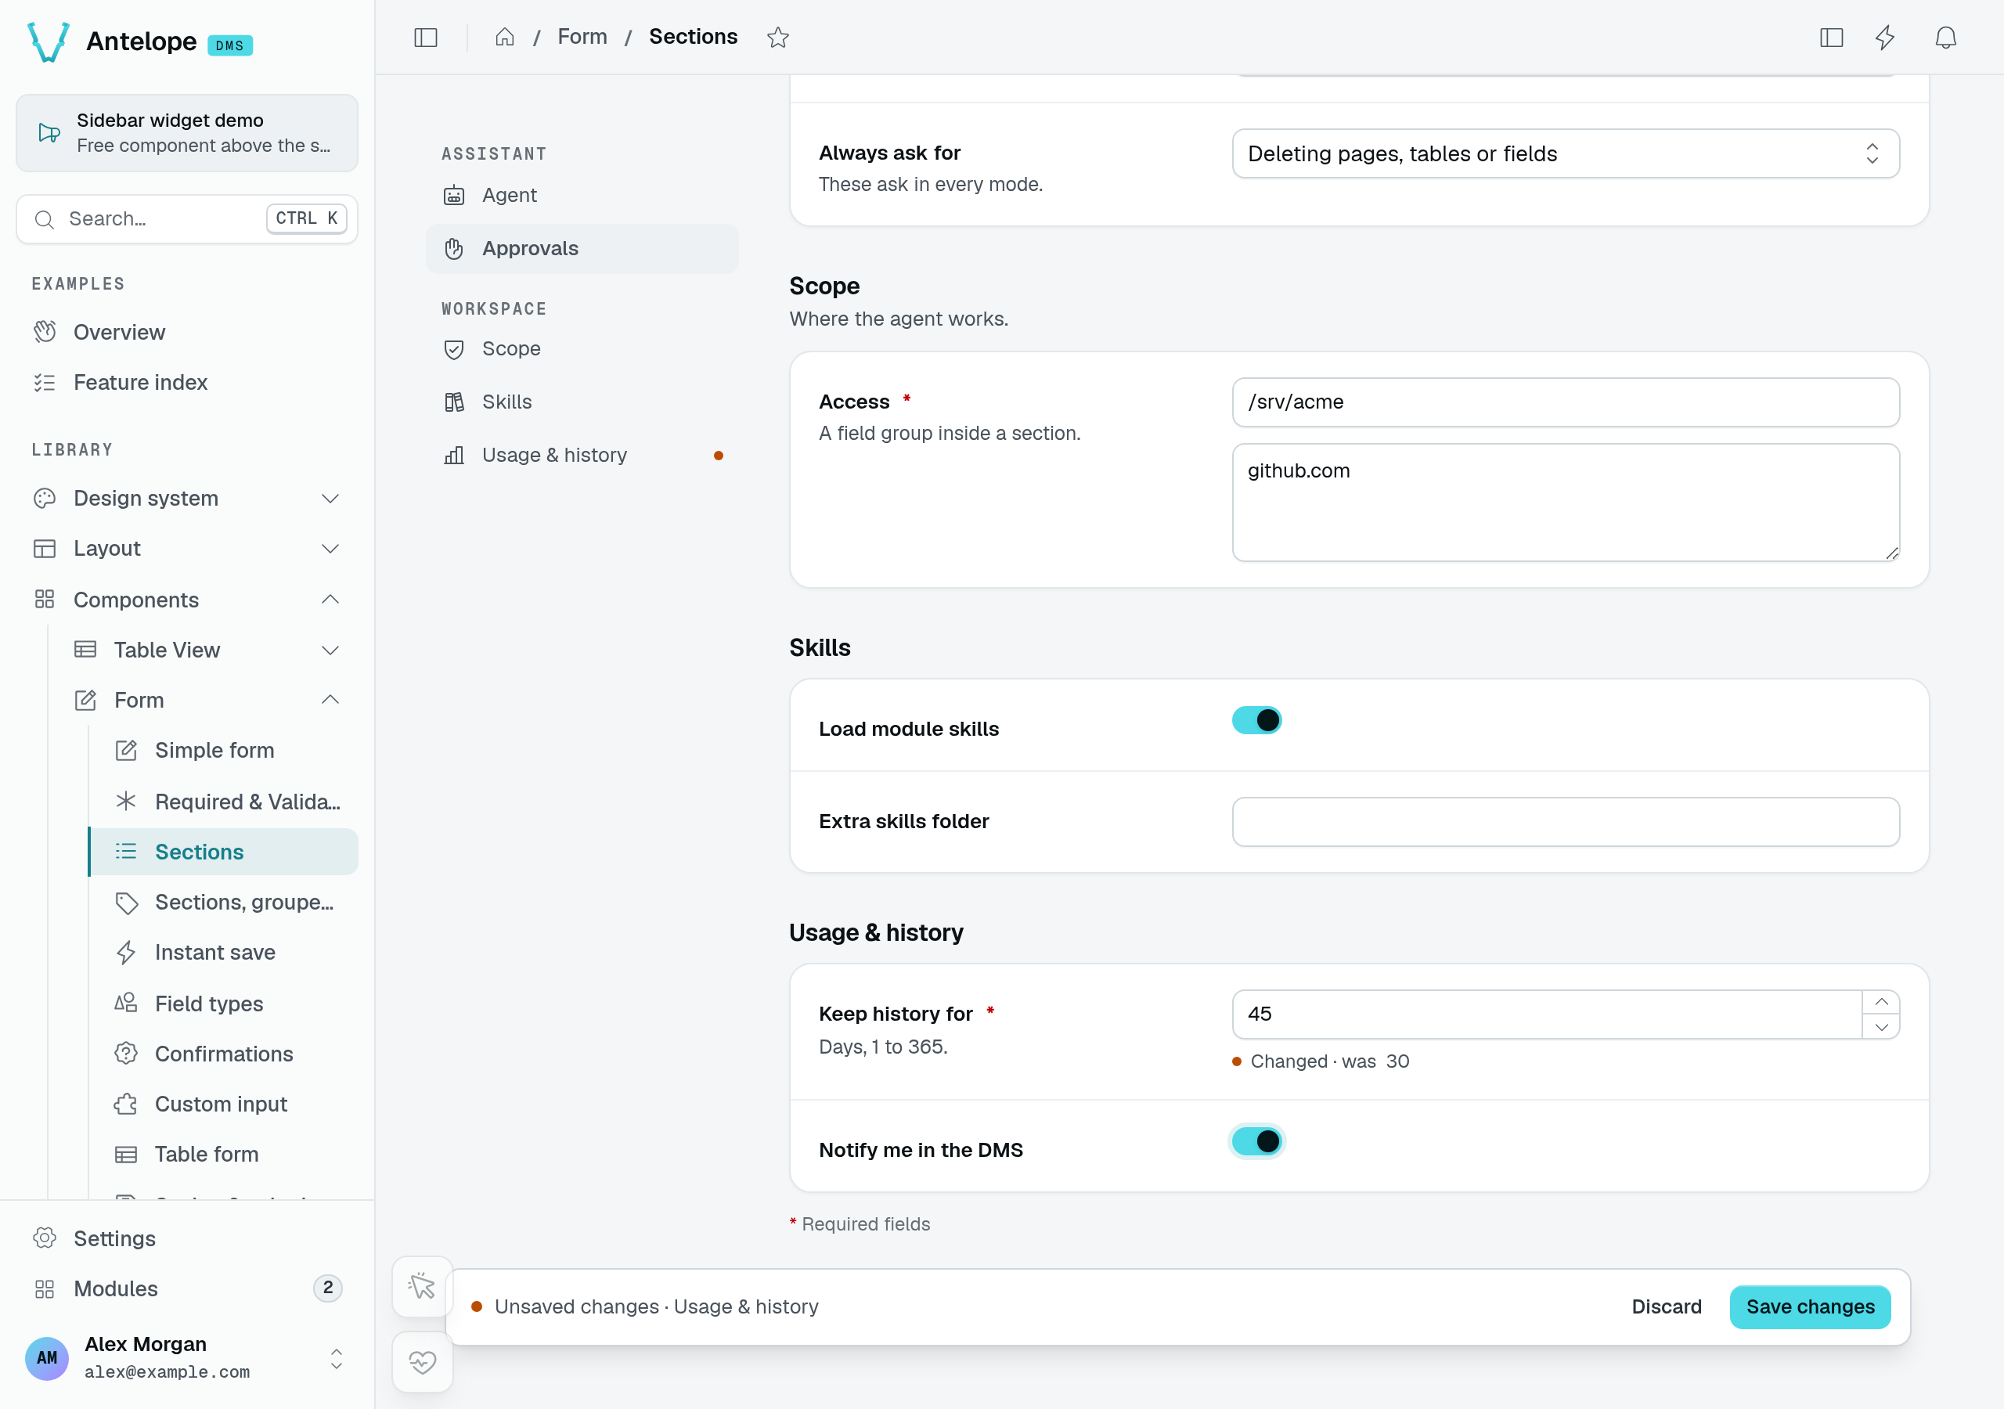Screen dimensions: 2004x1409
Task: Jump to Scope in Workspace nav
Action: [582, 349]
